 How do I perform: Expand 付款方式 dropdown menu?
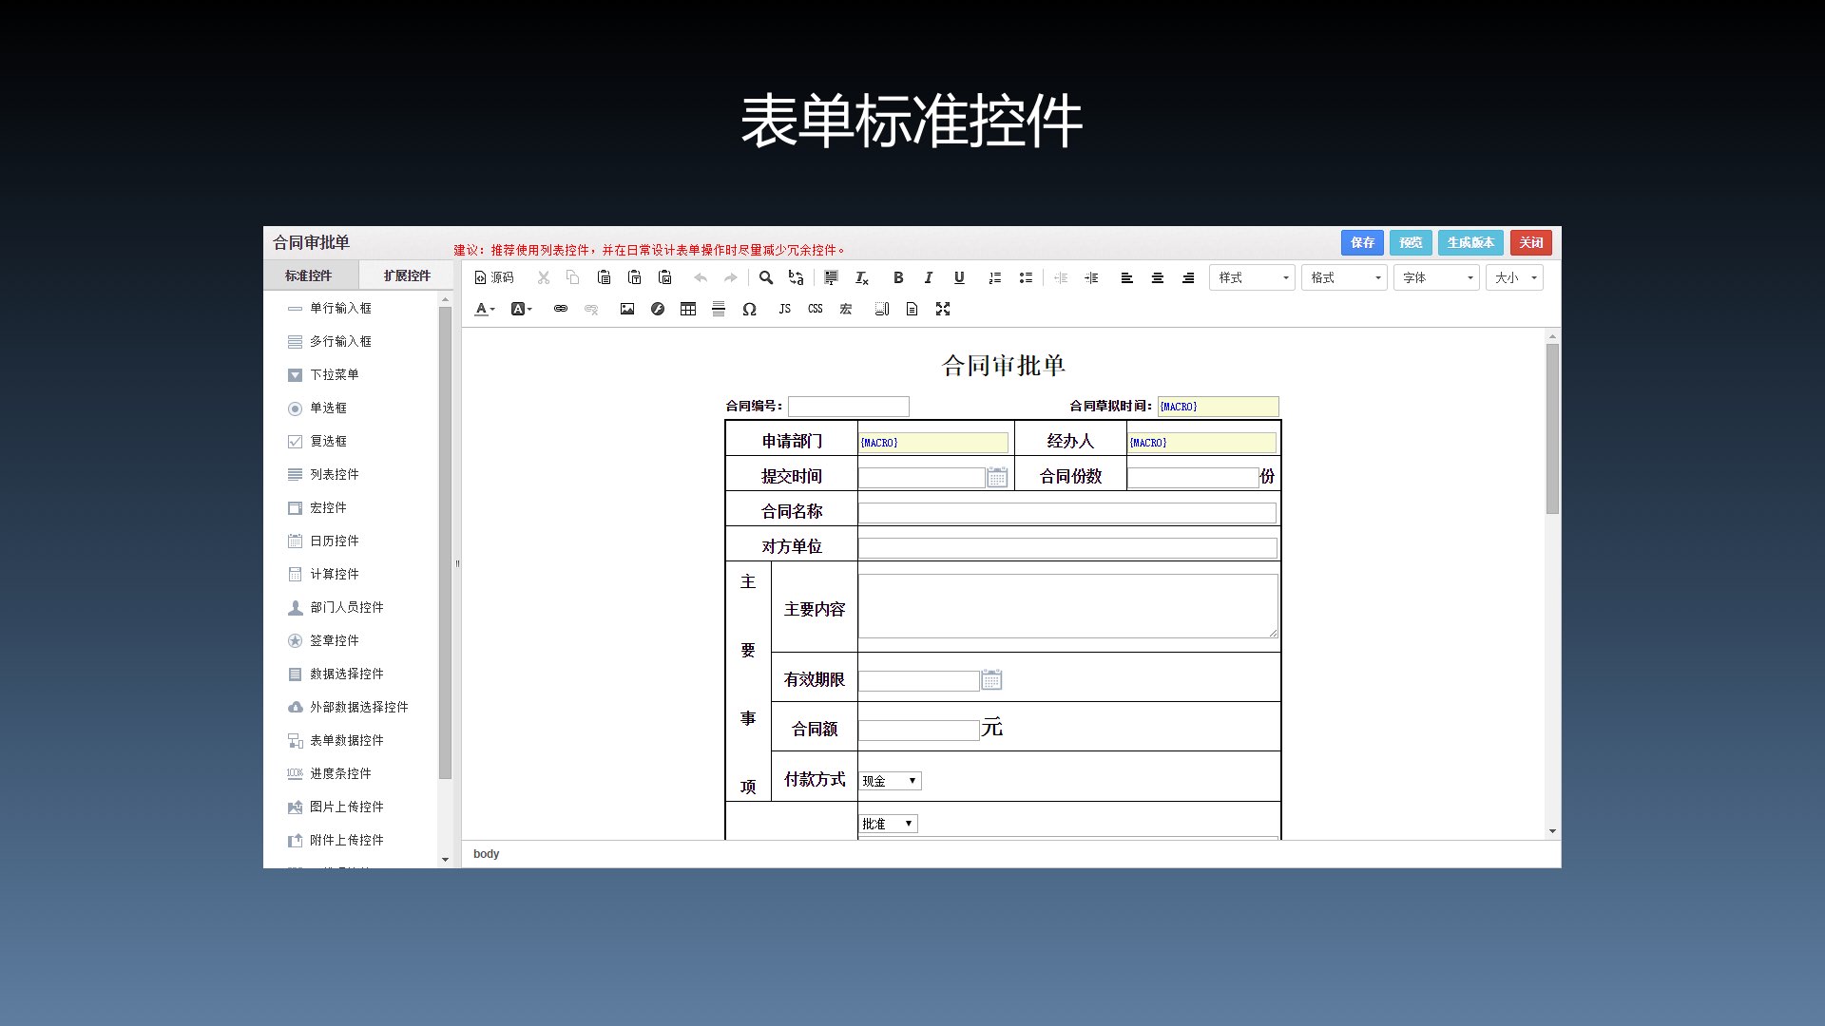click(x=912, y=779)
